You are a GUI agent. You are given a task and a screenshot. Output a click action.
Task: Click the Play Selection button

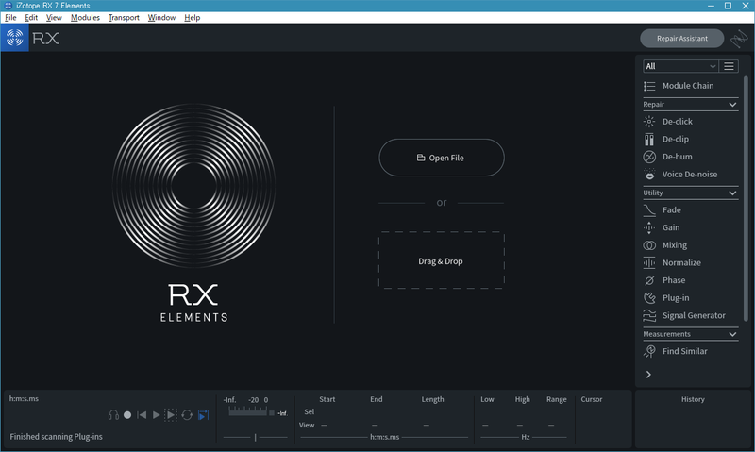click(171, 415)
